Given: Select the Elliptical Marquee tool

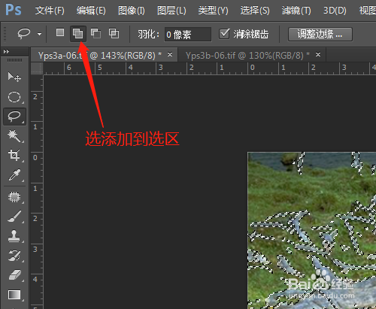Looking at the screenshot, I should point(14,97).
